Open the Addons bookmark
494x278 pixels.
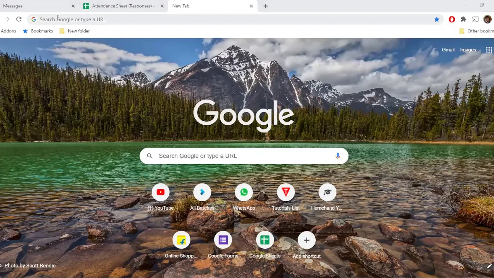8,31
